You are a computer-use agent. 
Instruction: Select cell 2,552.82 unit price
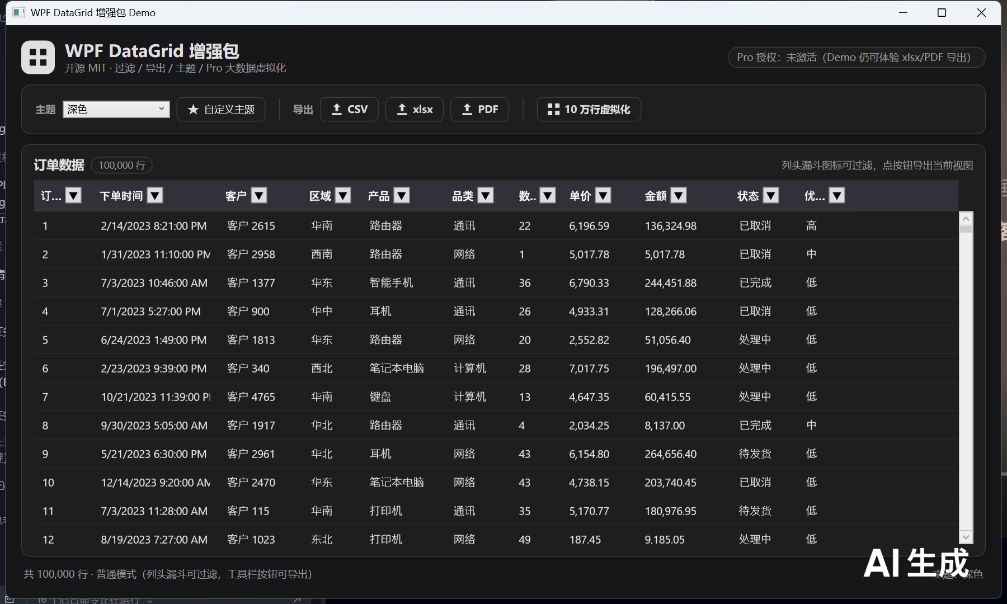[589, 340]
